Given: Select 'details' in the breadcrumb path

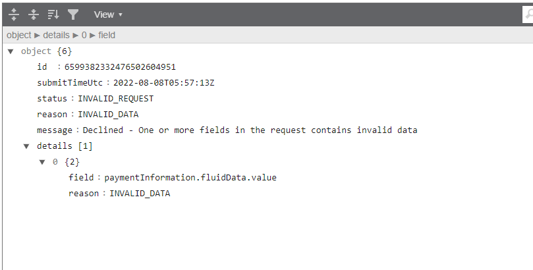Looking at the screenshot, I should pyautogui.click(x=56, y=35).
